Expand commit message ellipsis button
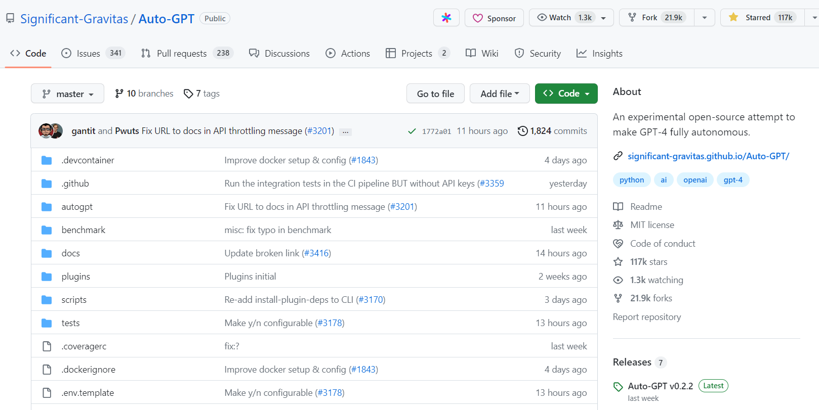 345,131
